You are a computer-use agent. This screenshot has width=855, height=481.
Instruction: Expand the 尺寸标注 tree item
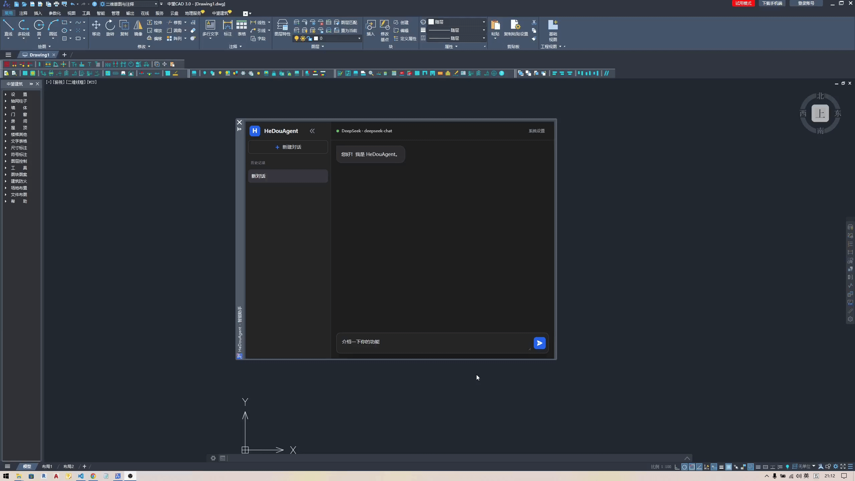tap(6, 148)
